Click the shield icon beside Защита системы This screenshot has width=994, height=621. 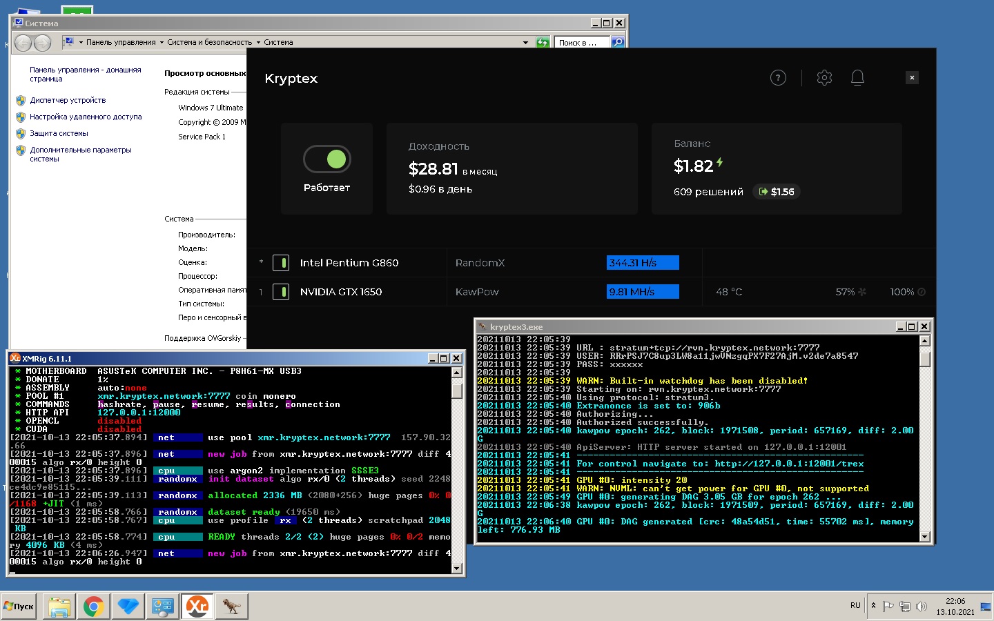click(21, 134)
